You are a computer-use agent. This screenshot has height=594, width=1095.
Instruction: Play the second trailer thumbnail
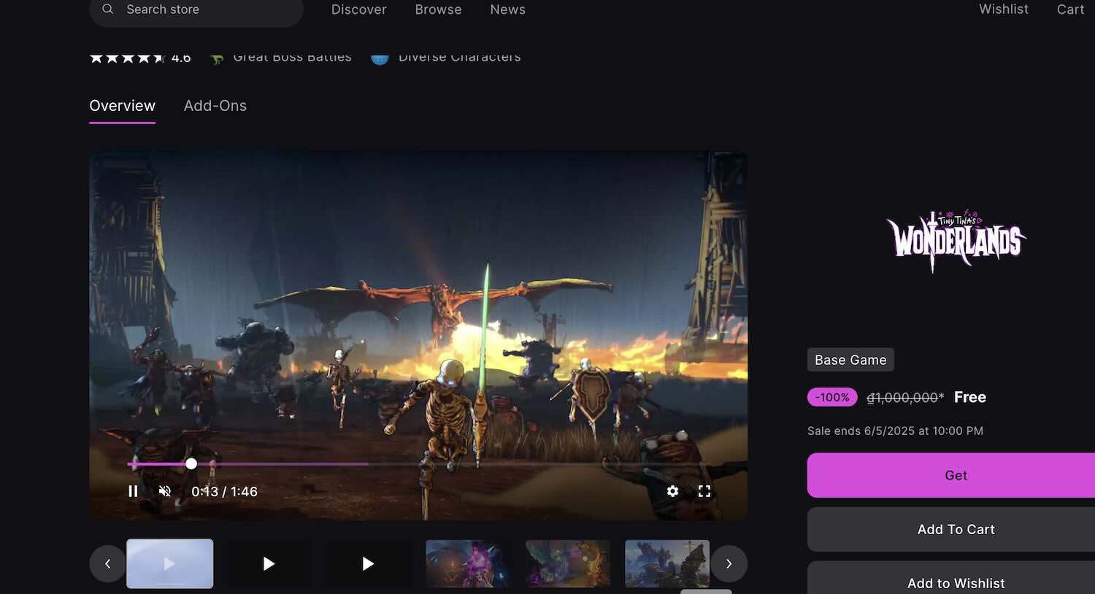[269, 563]
